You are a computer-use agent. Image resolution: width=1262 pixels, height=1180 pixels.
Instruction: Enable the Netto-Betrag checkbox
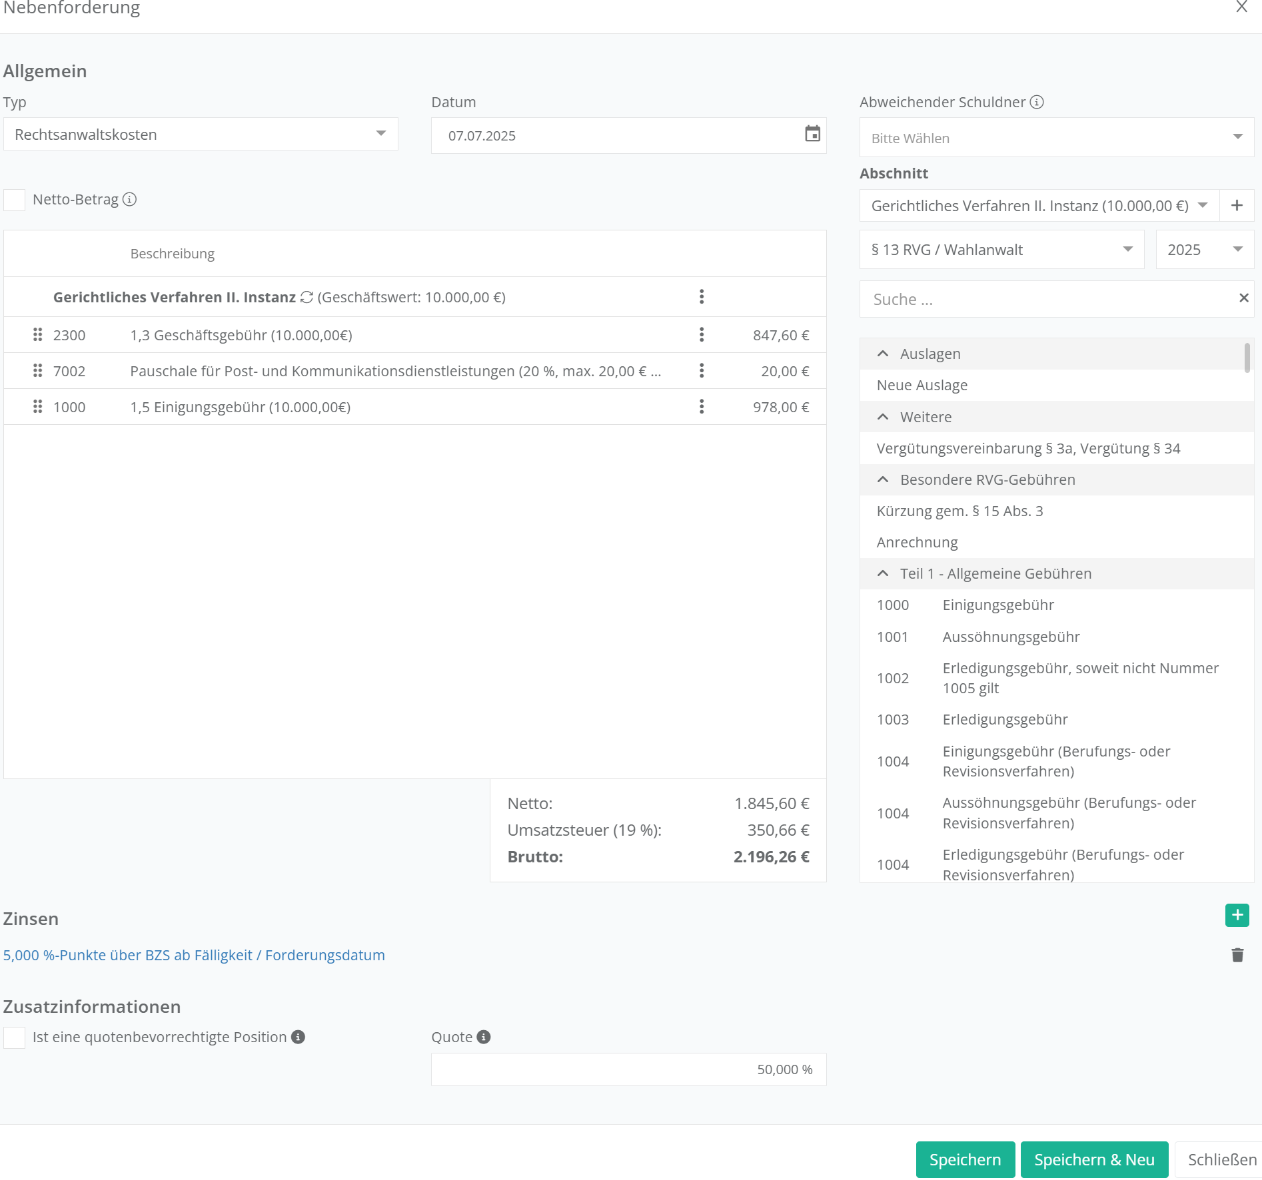coord(15,200)
